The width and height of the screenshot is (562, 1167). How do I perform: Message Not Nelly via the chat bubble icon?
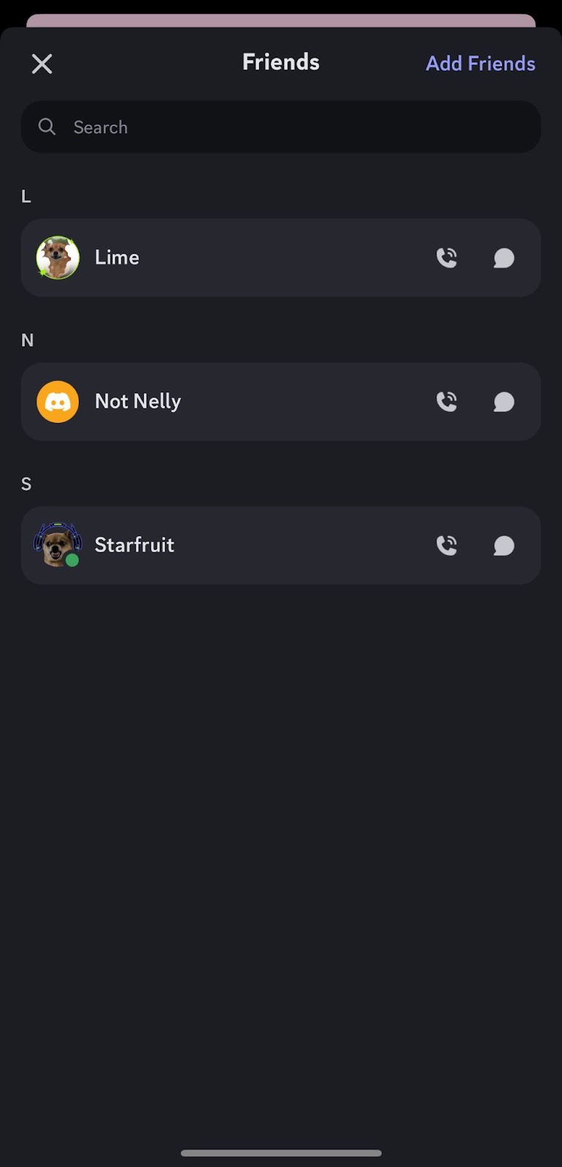pos(504,401)
